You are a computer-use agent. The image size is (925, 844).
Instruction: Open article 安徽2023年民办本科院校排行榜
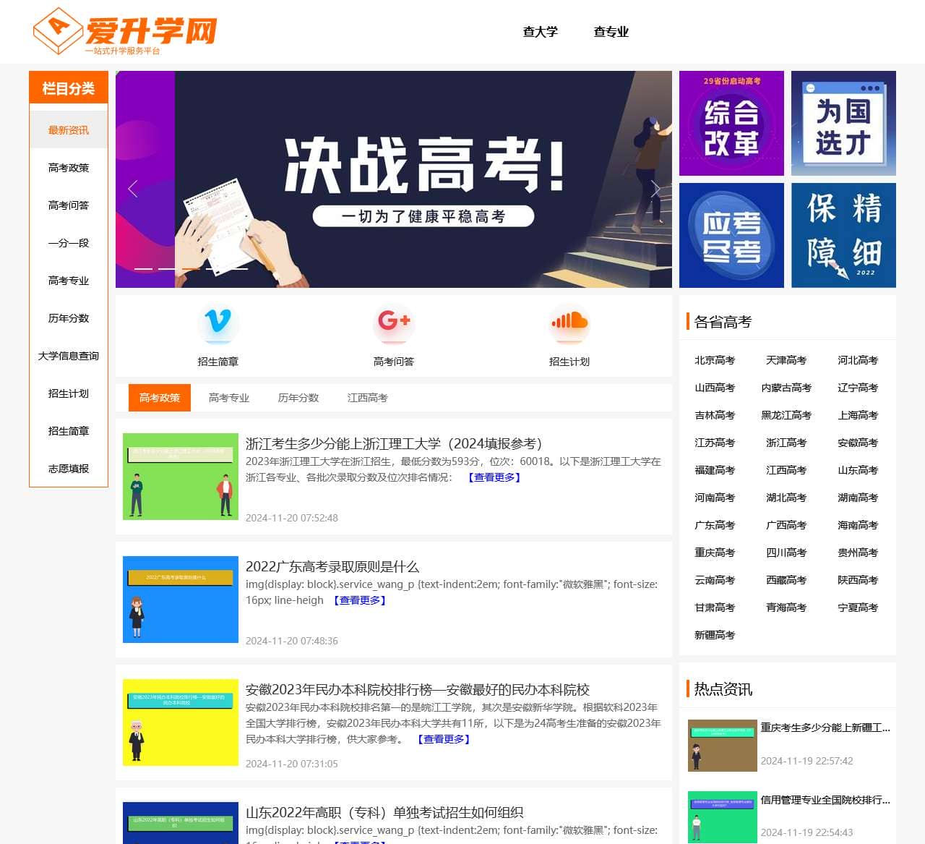[418, 689]
